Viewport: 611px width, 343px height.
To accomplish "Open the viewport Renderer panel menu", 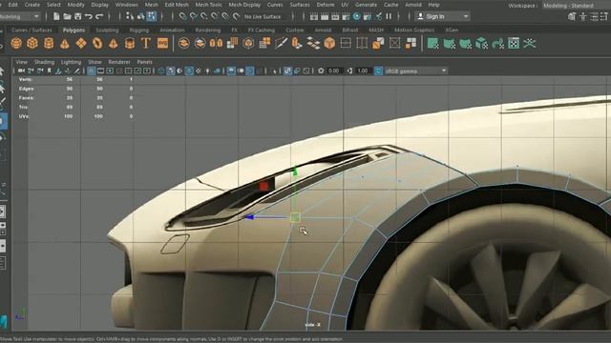I will (x=119, y=62).
